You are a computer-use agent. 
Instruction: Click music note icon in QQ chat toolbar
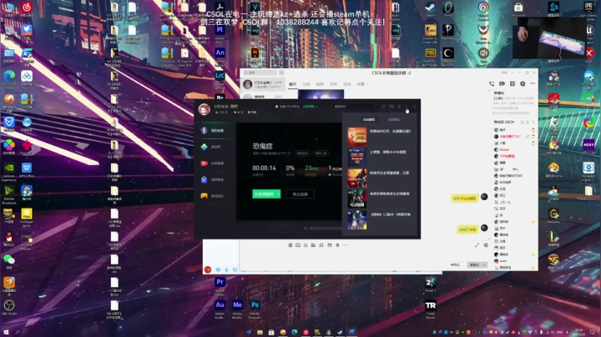pos(321,245)
